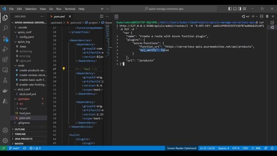Viewport: 277px width, 156px height.
Task: Open host.json file
Action: [29, 113]
